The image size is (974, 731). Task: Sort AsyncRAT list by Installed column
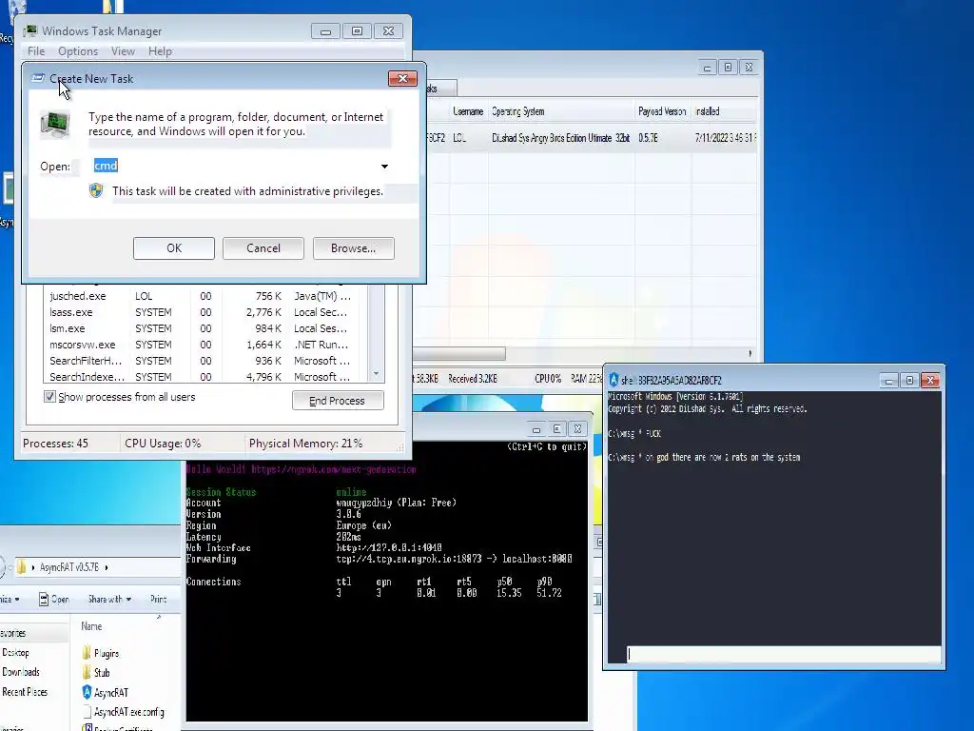(x=724, y=111)
